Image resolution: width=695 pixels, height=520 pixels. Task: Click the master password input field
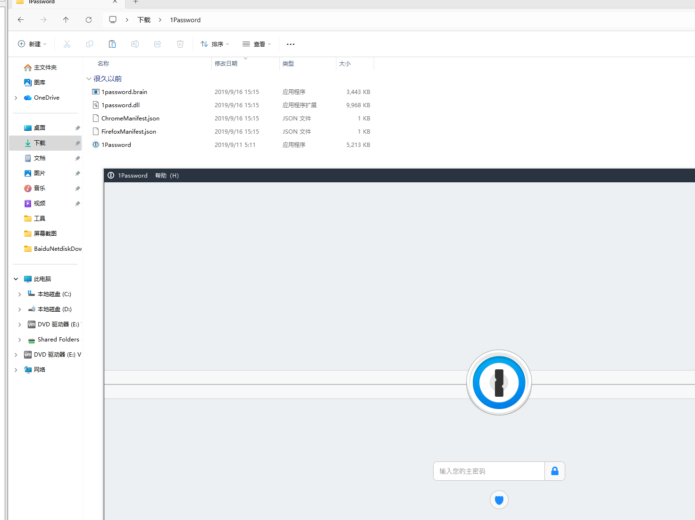[x=489, y=471]
